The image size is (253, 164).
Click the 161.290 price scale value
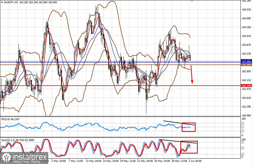(x=246, y=107)
